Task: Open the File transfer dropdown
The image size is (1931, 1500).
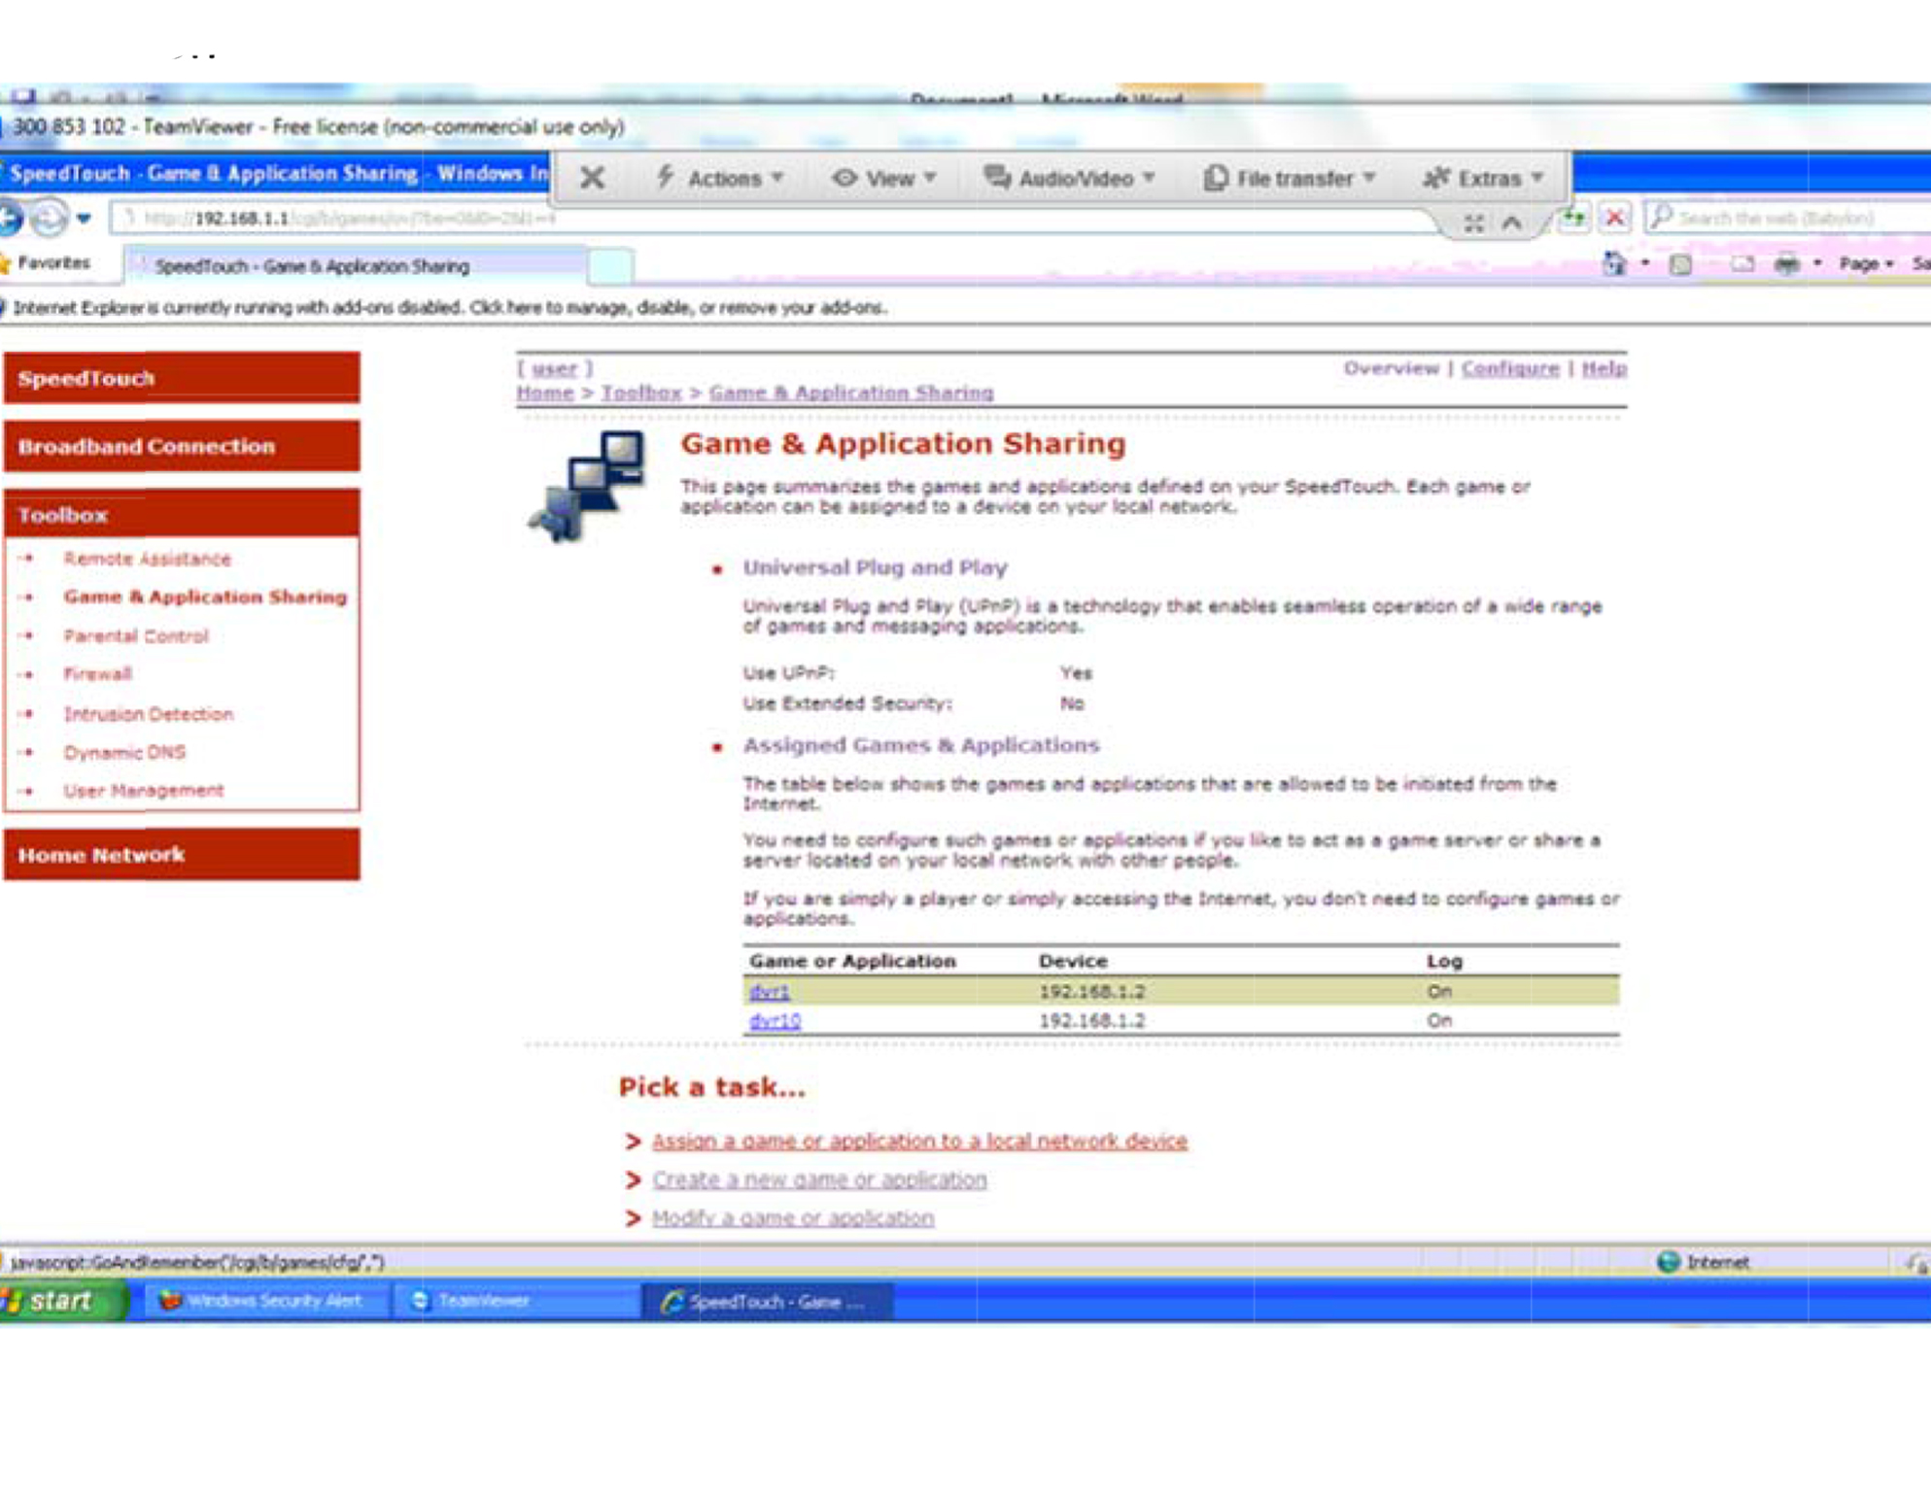Action: 1291,178
